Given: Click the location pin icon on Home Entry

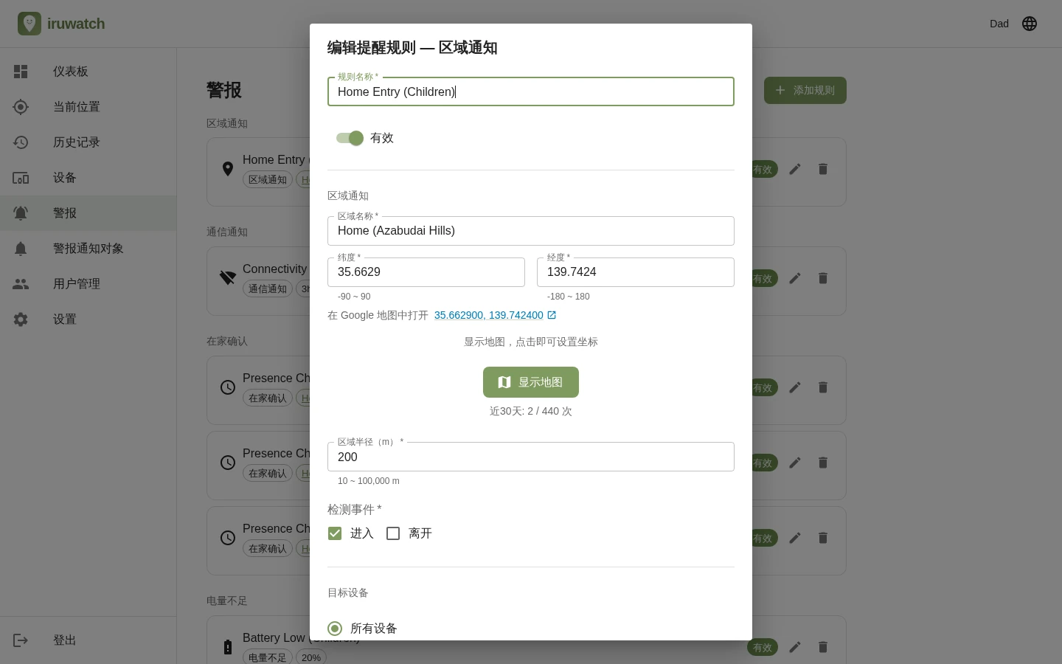Looking at the screenshot, I should 228,169.
